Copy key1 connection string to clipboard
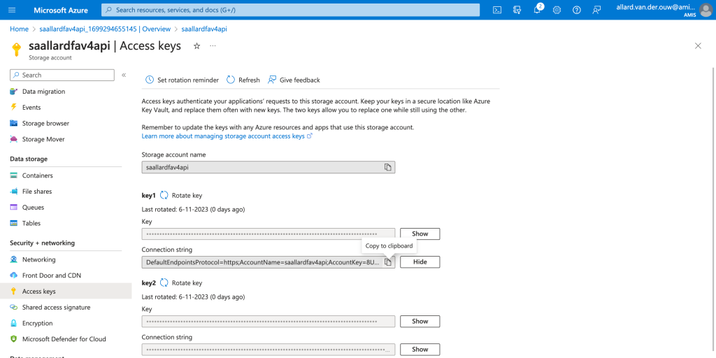This screenshot has height=358, width=716. (x=387, y=262)
